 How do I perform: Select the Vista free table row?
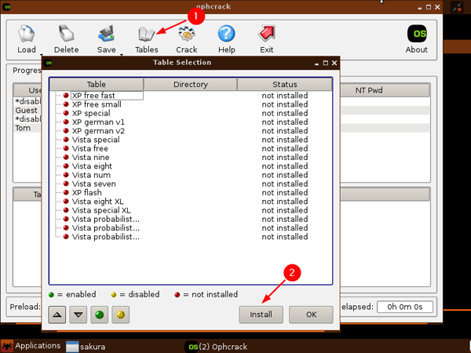[89, 148]
